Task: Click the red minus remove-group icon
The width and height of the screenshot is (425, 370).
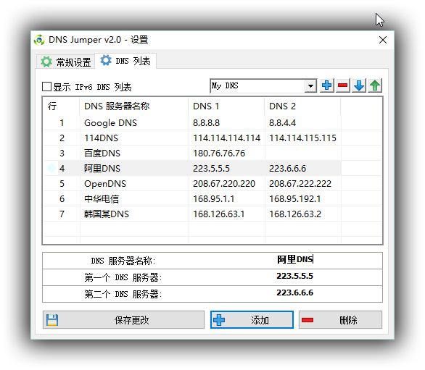Action: (x=342, y=85)
